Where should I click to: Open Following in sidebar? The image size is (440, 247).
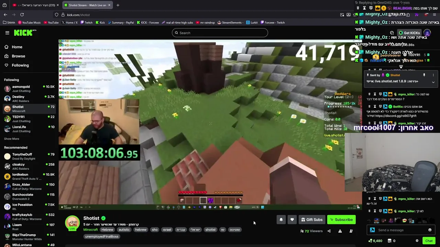pos(20,65)
